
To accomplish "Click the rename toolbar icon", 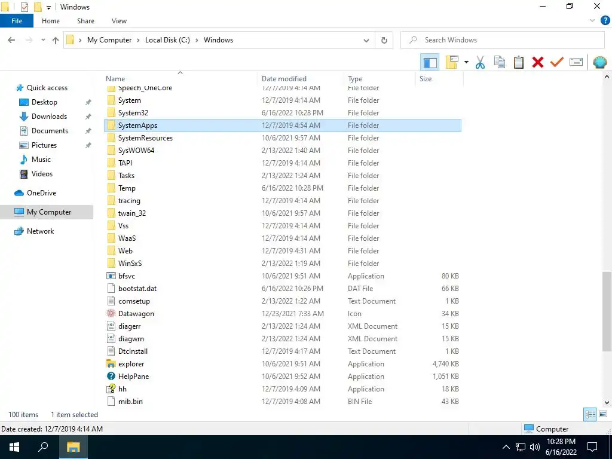I will pyautogui.click(x=576, y=62).
